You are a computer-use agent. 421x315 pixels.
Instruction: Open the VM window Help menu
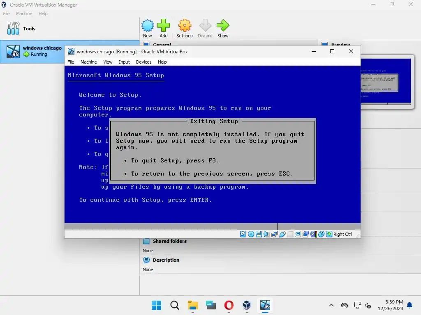click(x=162, y=62)
